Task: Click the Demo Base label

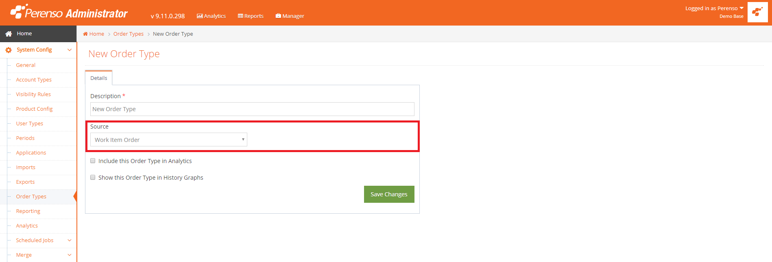Action: point(731,16)
